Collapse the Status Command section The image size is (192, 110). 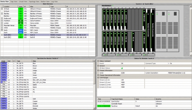[x=98, y=61]
